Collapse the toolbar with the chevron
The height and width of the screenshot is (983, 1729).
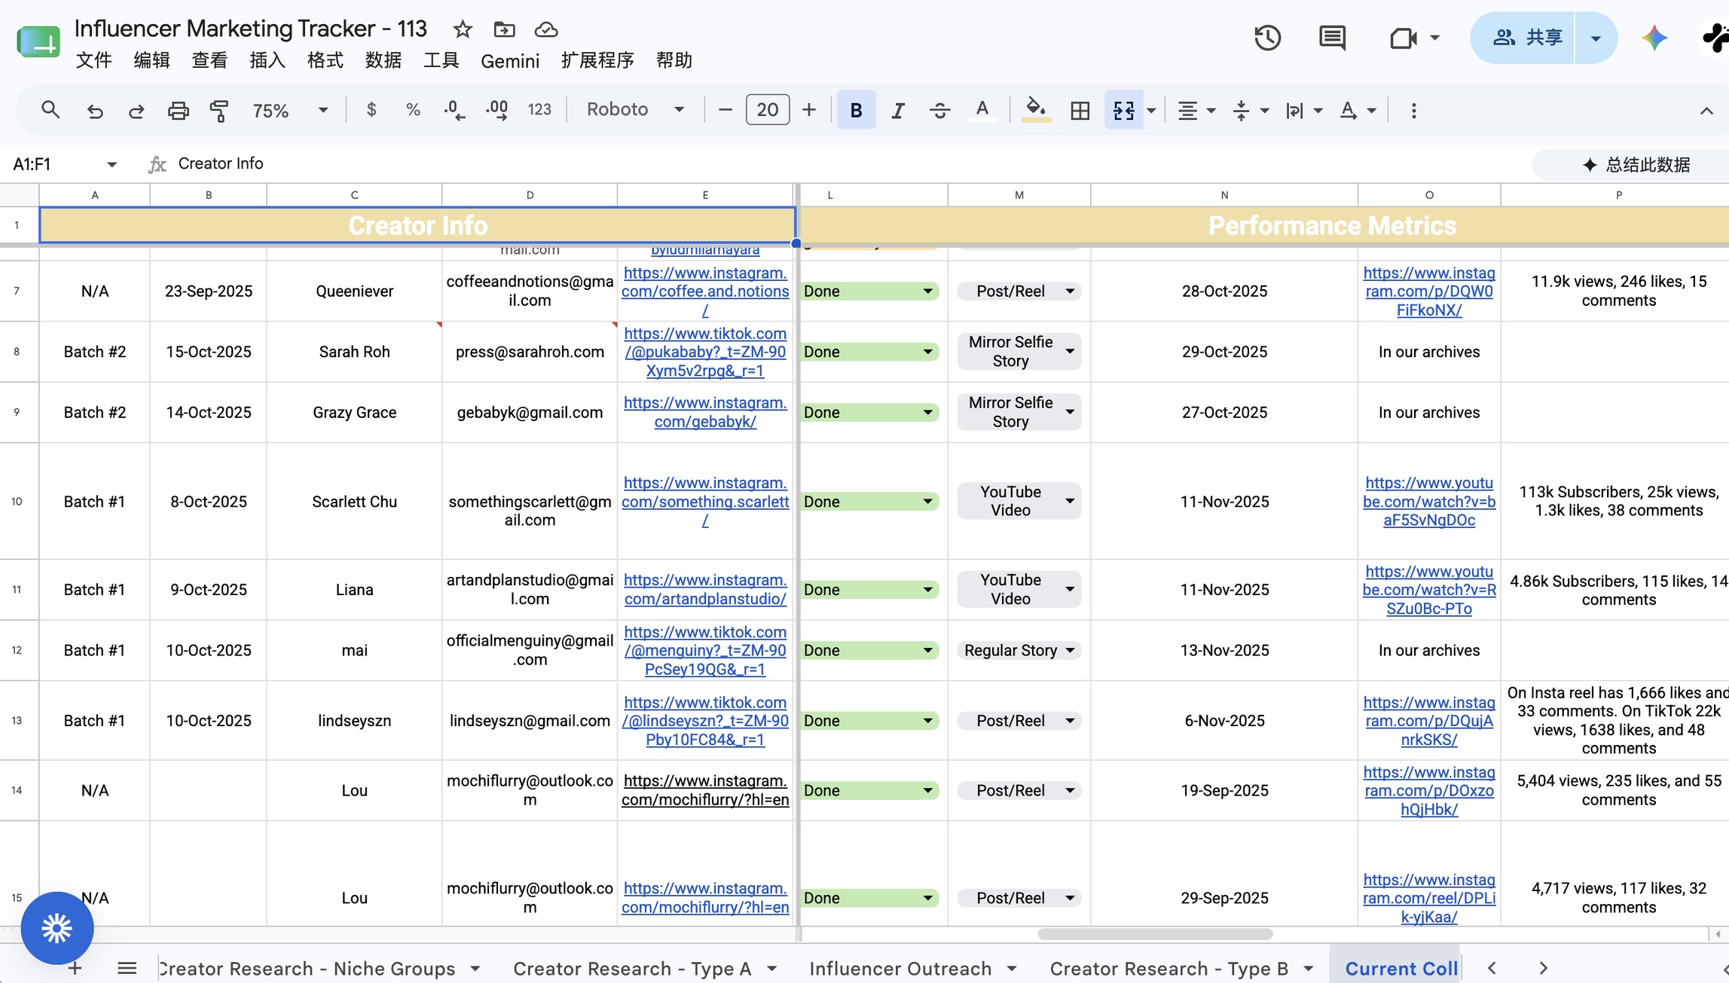pos(1706,111)
